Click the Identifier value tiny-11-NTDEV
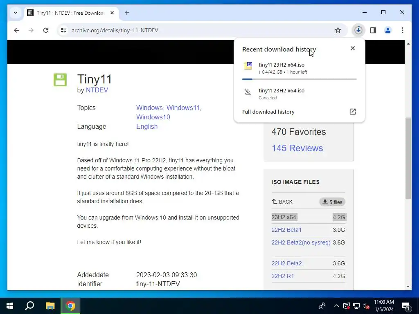This screenshot has height=314, width=419. coord(158,284)
